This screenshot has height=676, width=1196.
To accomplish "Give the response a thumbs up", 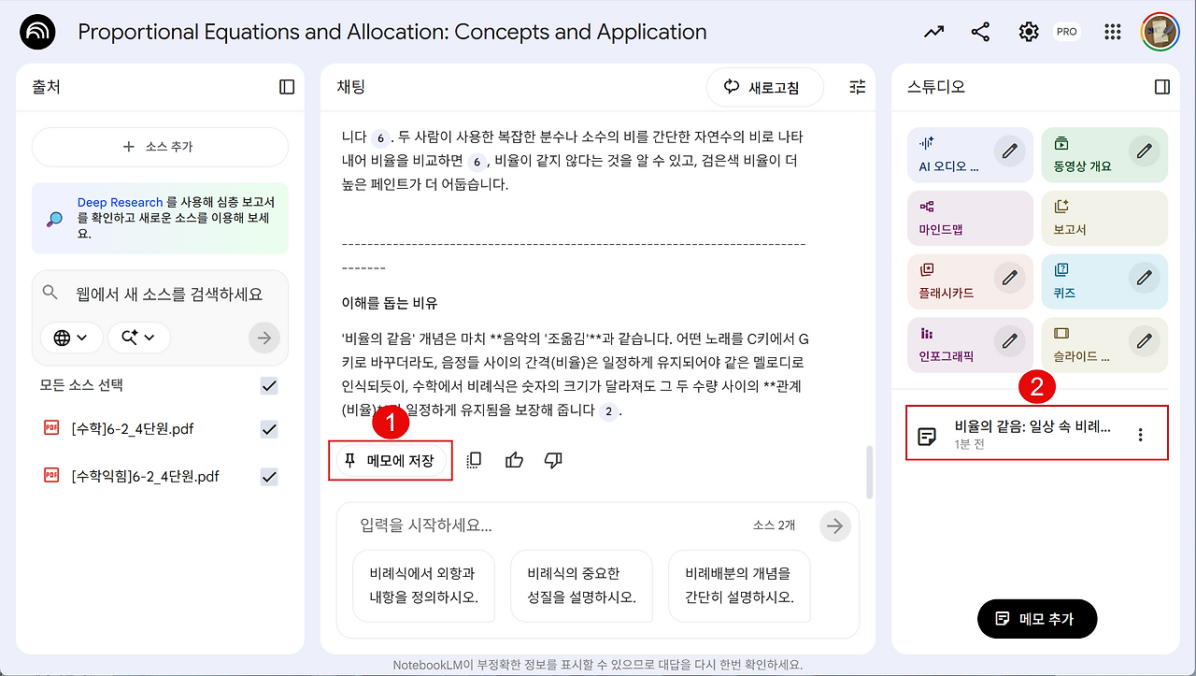I will coord(514,460).
